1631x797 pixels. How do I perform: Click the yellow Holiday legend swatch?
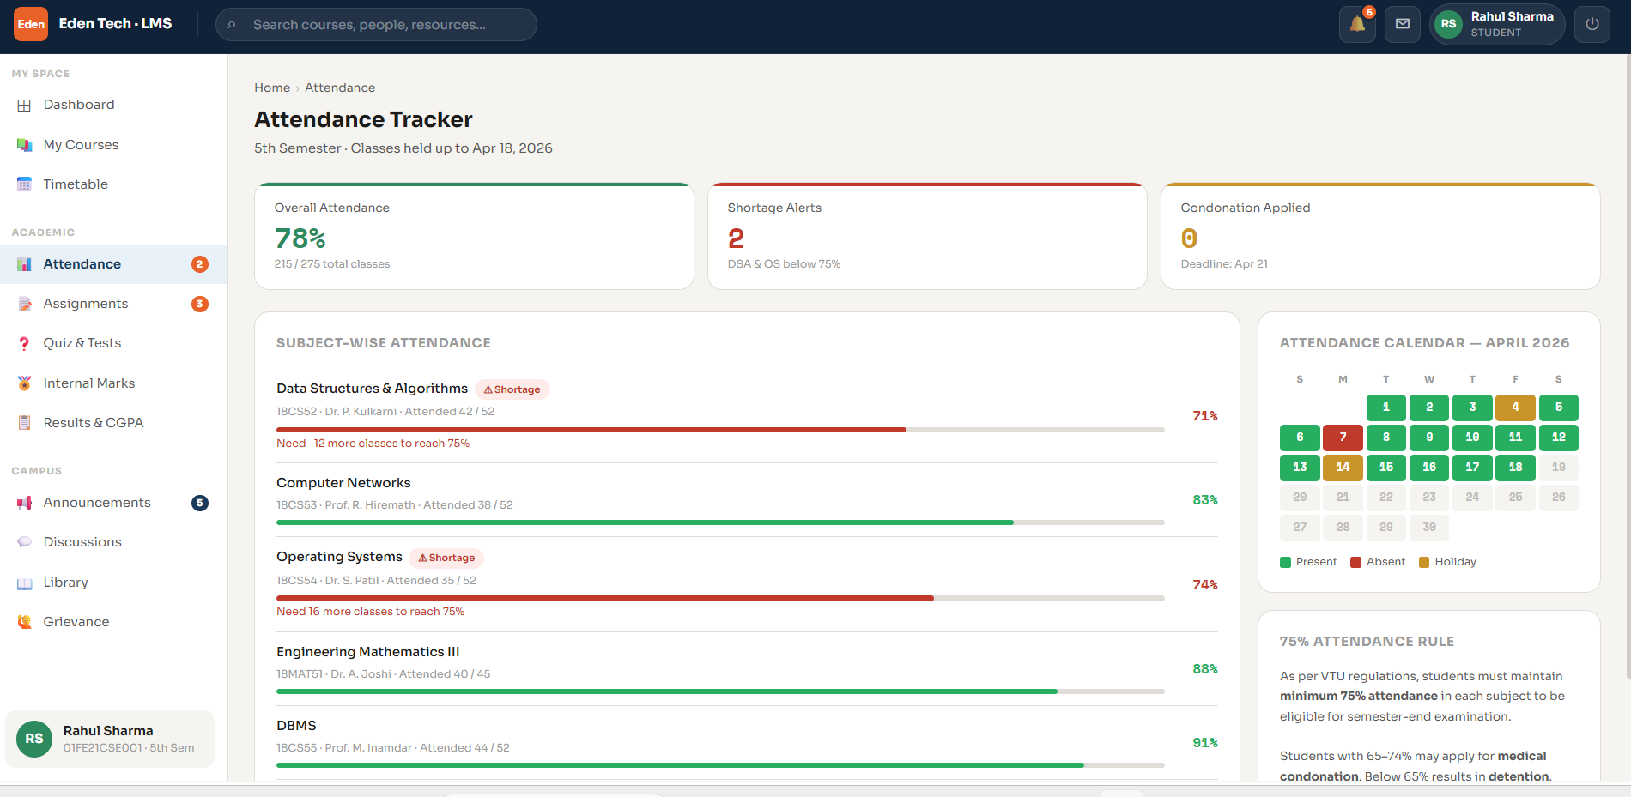[1424, 563]
